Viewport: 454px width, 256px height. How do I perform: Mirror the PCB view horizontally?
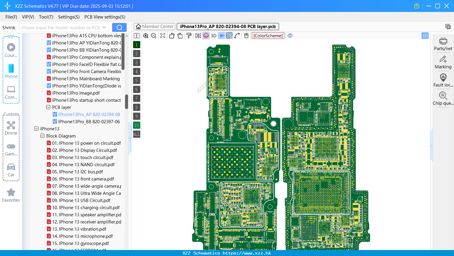point(198,36)
